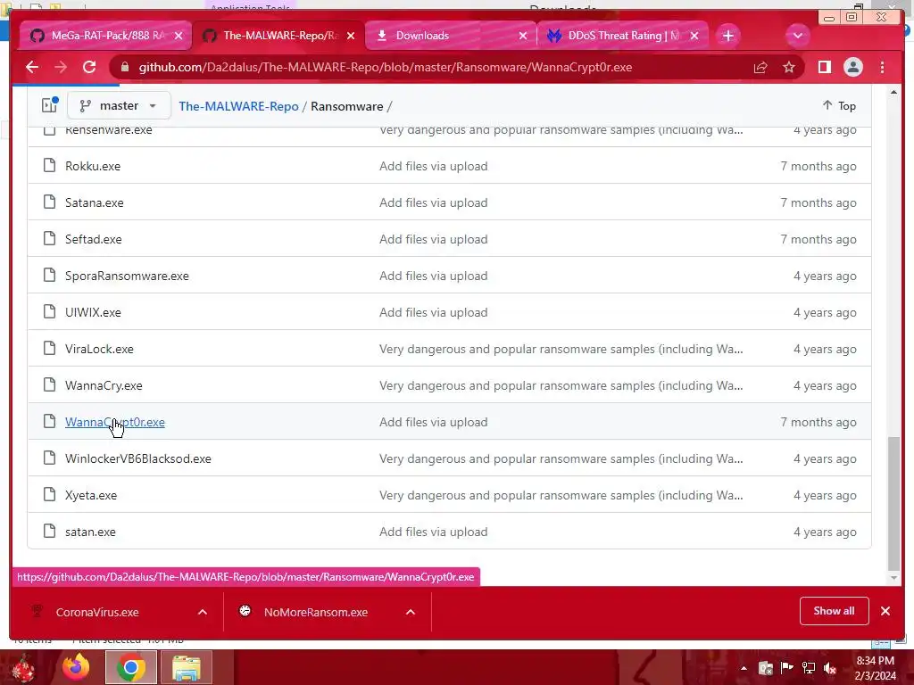Viewport: 914px width, 685px height.
Task: Show all downloads
Action: (x=834, y=611)
